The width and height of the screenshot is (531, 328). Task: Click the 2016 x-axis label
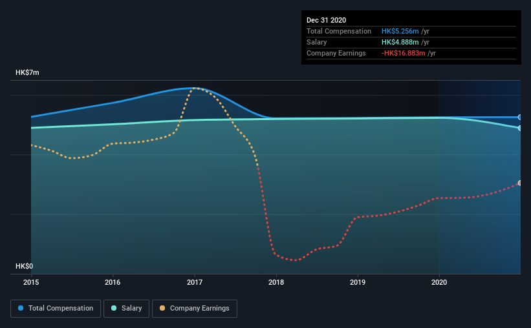pos(113,282)
